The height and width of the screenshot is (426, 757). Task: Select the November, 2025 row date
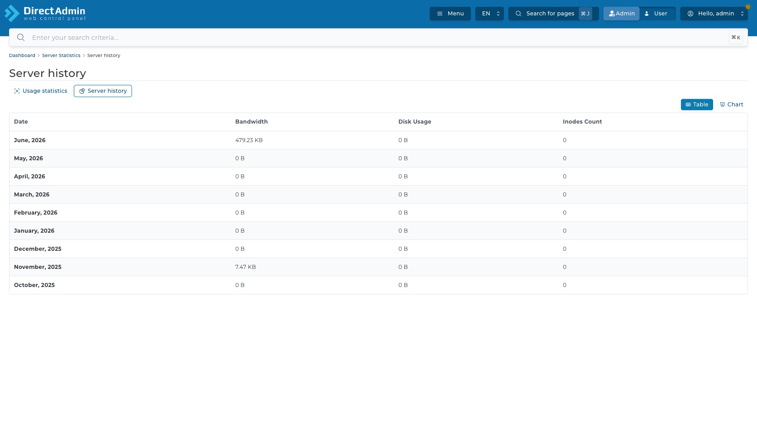pos(38,267)
